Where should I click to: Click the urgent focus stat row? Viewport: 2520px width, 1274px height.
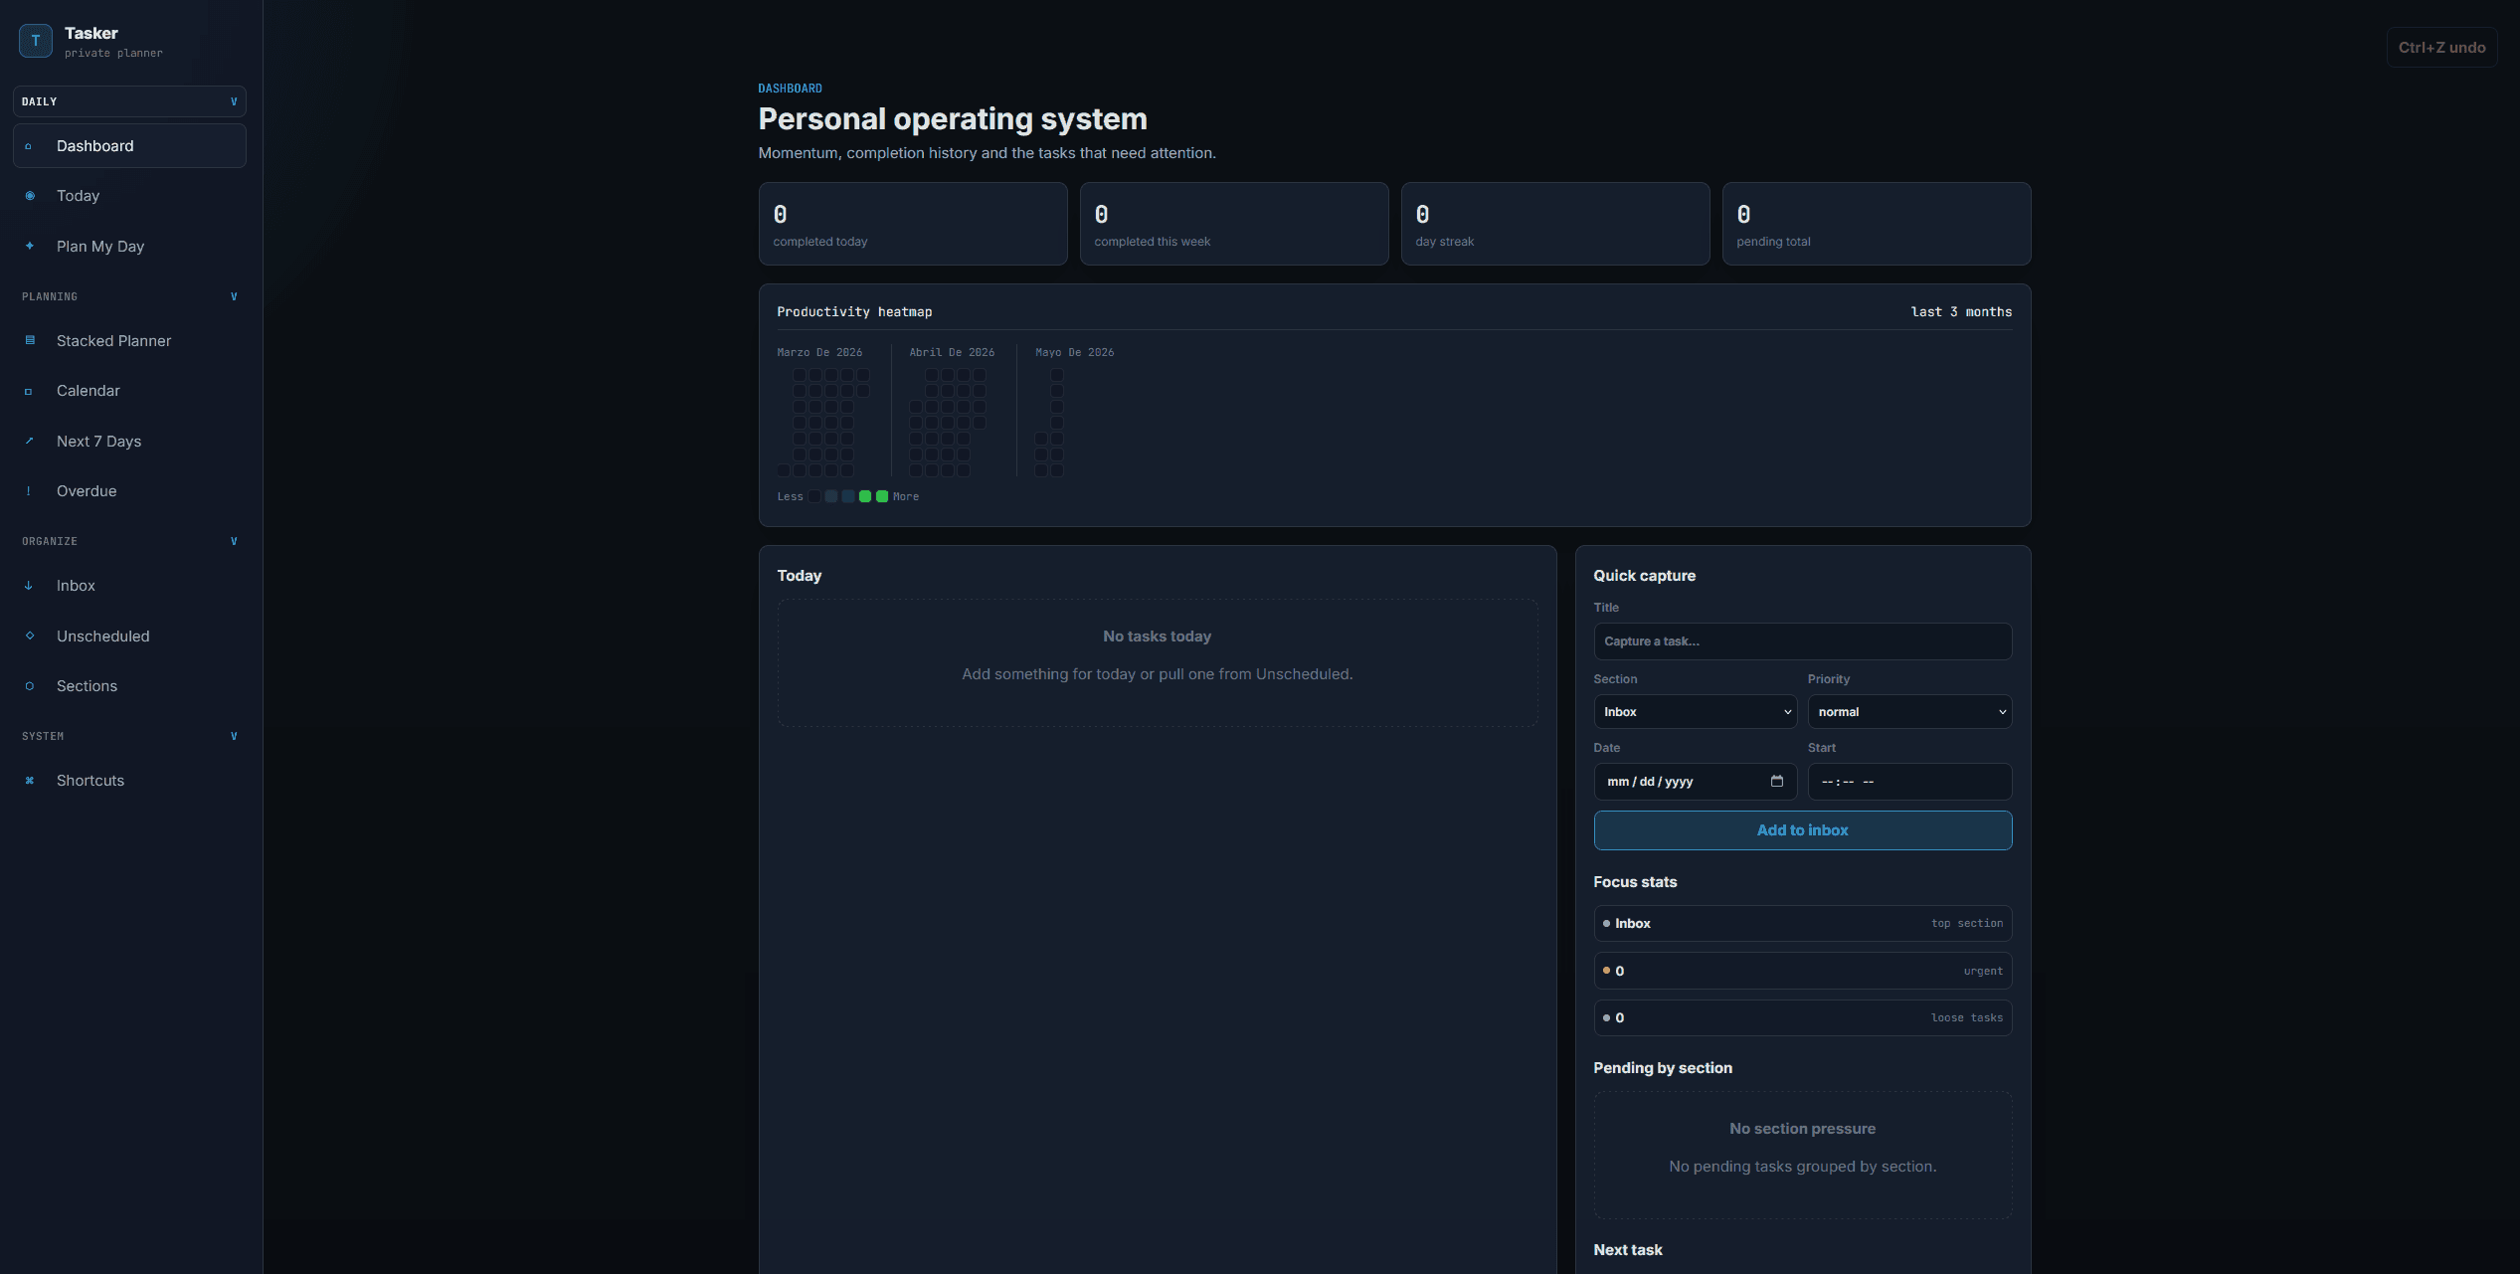(x=1802, y=971)
